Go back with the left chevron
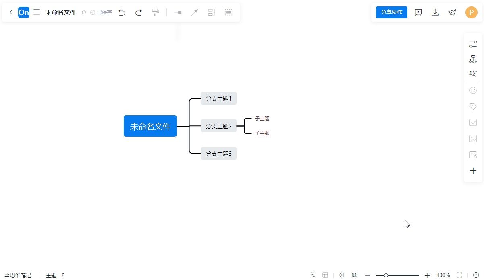Screen dimensions: 484x279 [x=11, y=12]
